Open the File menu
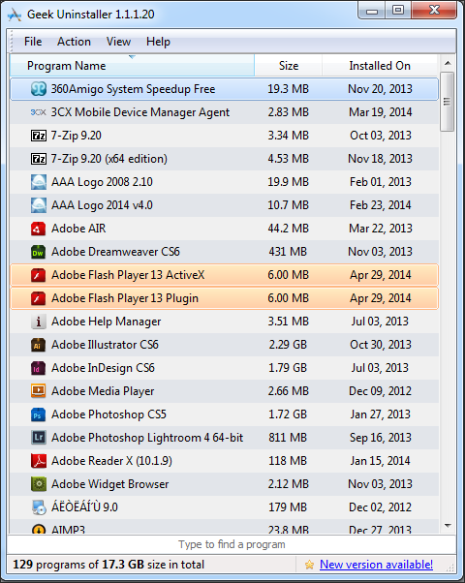 (33, 42)
